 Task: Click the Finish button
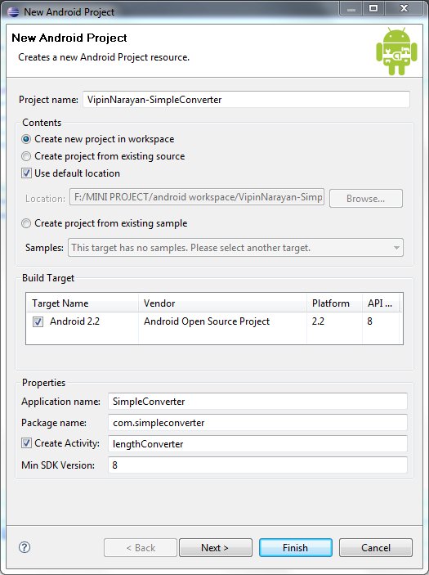296,548
